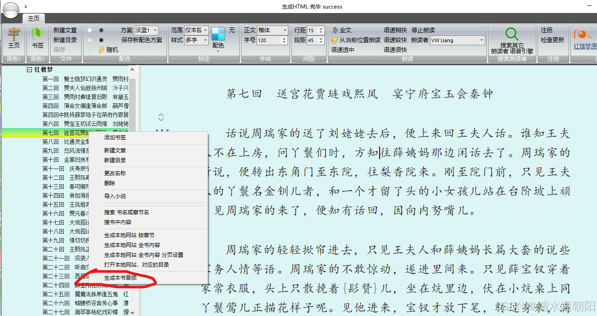
Task: Collapse the 红楼梦 tree node
Action: click(29, 70)
